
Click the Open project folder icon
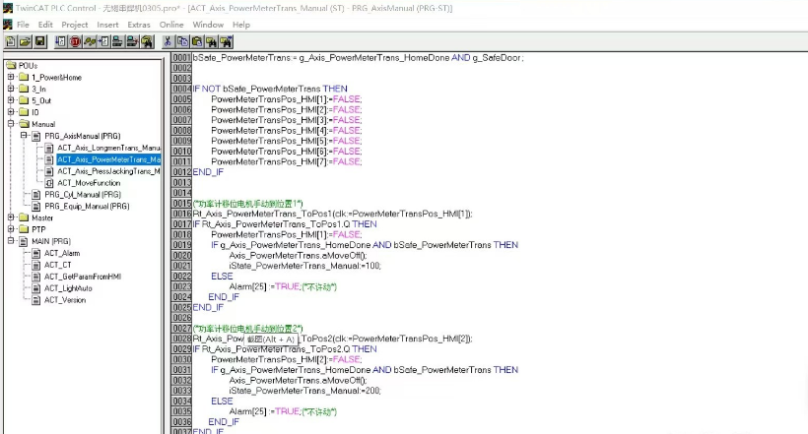tap(25, 41)
